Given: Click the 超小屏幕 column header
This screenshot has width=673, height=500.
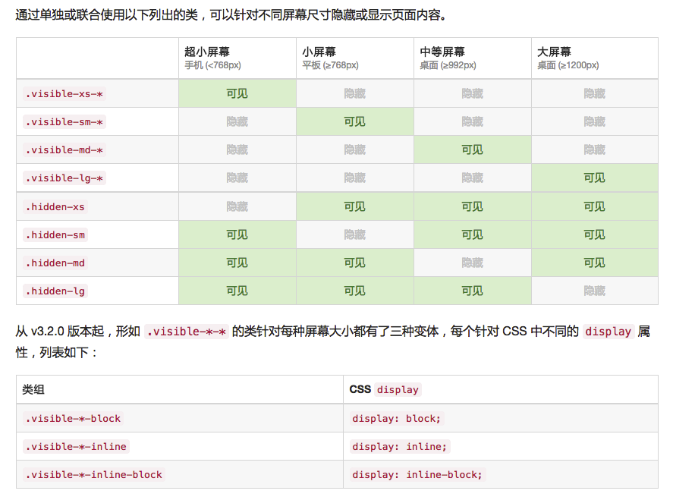Looking at the screenshot, I should [x=237, y=58].
